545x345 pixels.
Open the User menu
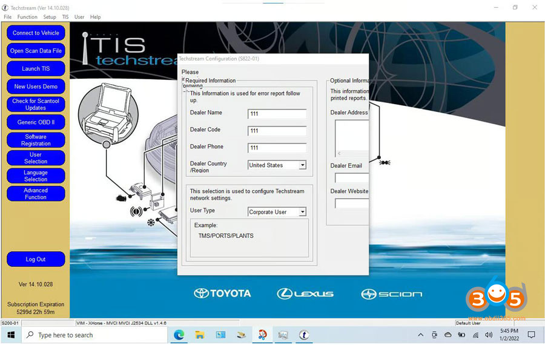coord(79,17)
